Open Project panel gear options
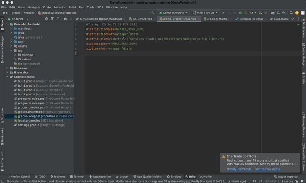306x183 pixels. pyautogui.click(x=65, y=19)
